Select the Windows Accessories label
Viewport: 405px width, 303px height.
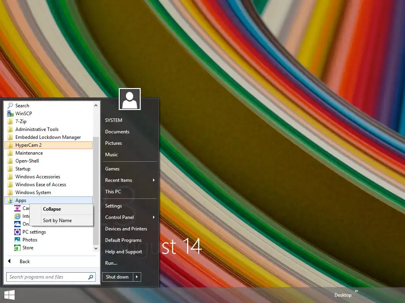pyautogui.click(x=38, y=177)
